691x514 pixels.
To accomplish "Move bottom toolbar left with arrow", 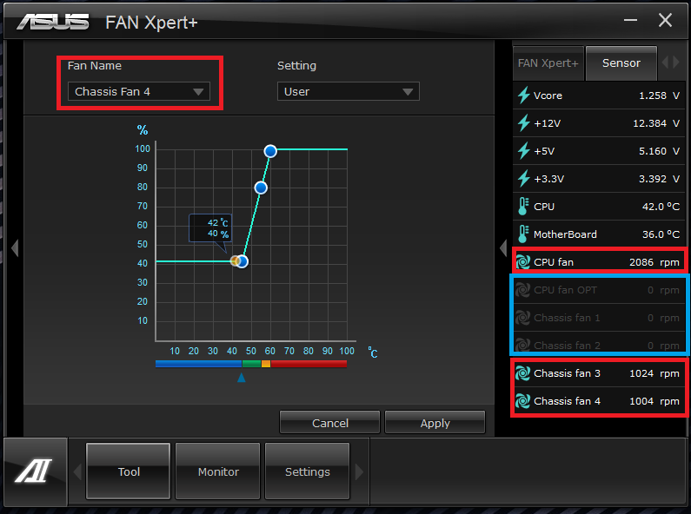I will 77,471.
